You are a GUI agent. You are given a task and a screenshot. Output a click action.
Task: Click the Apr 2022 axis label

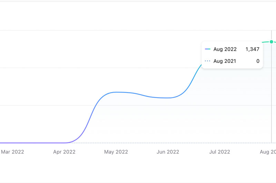(x=64, y=152)
